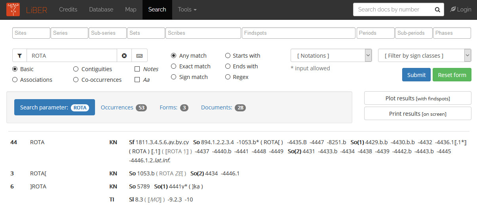Screen dimensions: 477x205
Task: Click the ROTA search text field
Action: pyautogui.click(x=72, y=56)
